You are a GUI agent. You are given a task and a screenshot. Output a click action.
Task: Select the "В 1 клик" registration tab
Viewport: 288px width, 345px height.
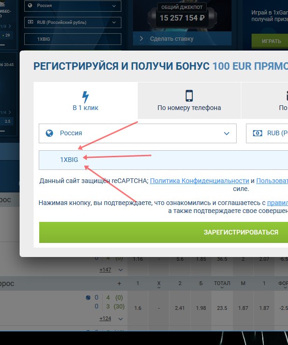pos(85,101)
